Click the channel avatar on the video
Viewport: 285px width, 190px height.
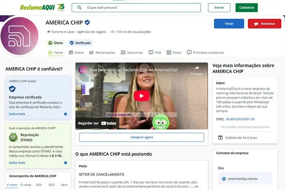pyautogui.click(x=82, y=70)
